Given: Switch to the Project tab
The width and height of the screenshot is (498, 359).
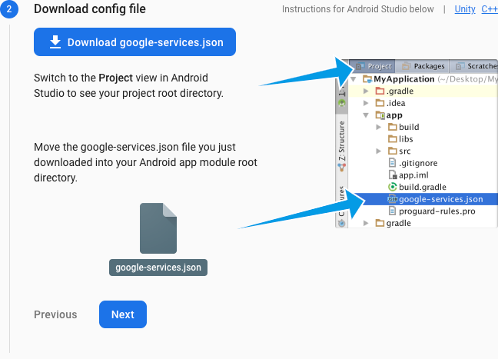Looking at the screenshot, I should 373,67.
